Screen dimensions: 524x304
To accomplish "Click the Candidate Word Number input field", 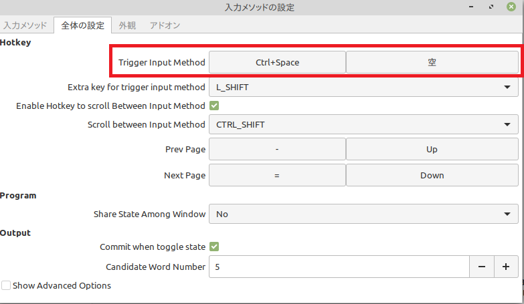I will pos(339,267).
